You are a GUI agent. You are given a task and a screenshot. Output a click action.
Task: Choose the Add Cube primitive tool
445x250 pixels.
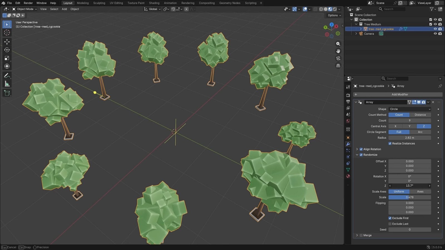click(7, 93)
